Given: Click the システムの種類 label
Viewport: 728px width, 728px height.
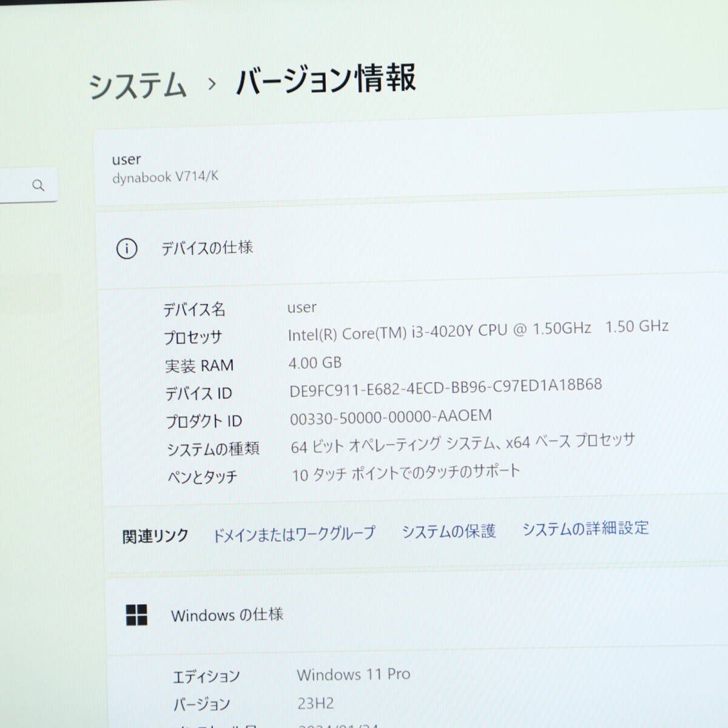Looking at the screenshot, I should 213,449.
